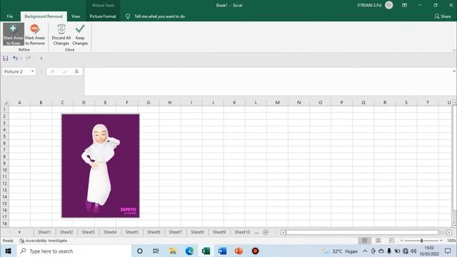
Task: Click into the formula bar input
Action: click(268, 81)
